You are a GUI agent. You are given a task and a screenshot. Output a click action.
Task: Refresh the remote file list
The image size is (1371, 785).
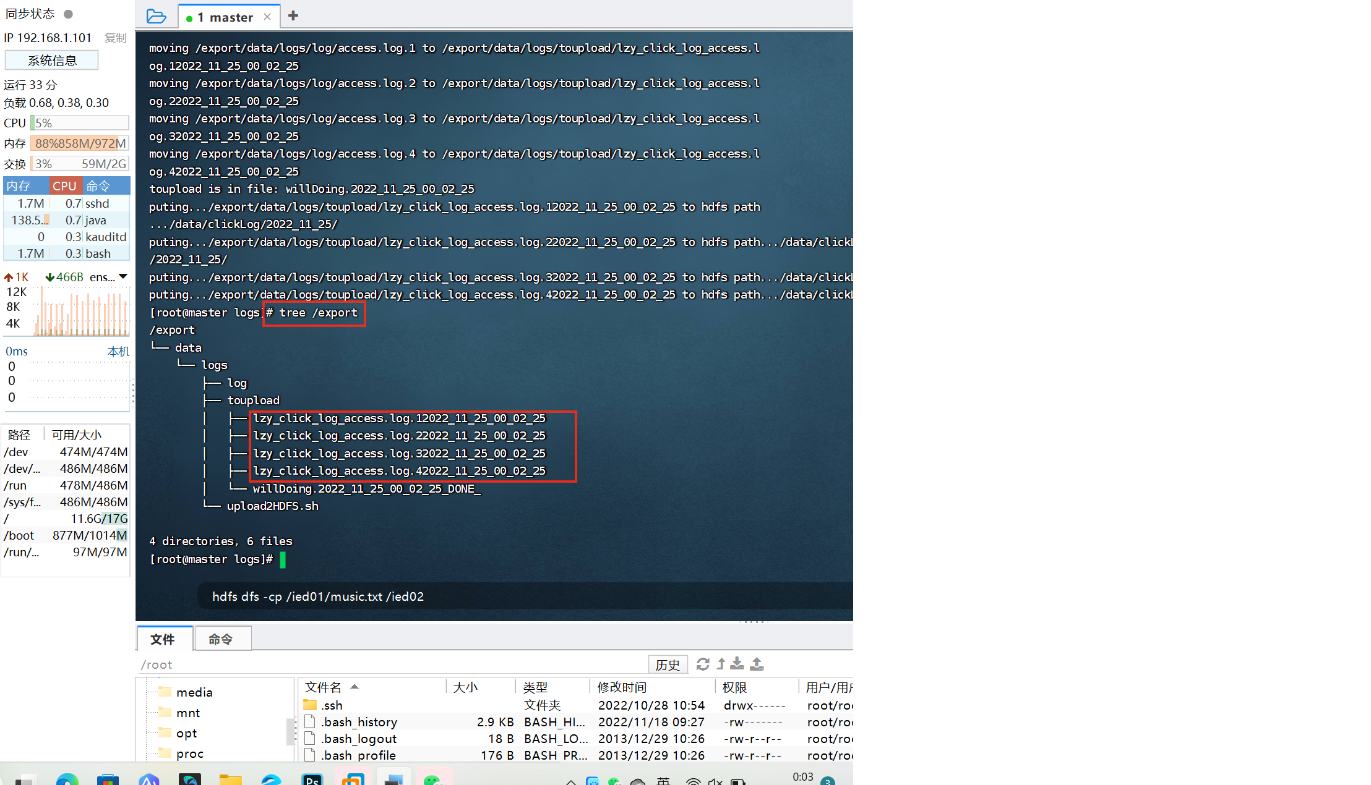(702, 664)
